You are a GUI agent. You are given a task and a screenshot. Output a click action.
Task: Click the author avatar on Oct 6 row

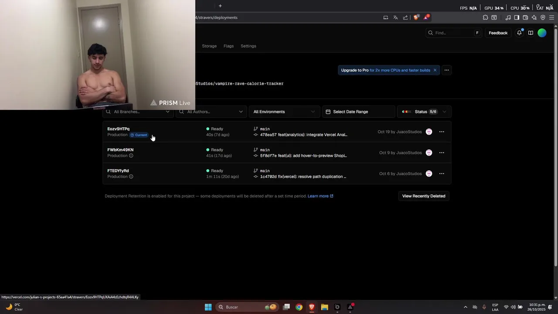tap(429, 174)
